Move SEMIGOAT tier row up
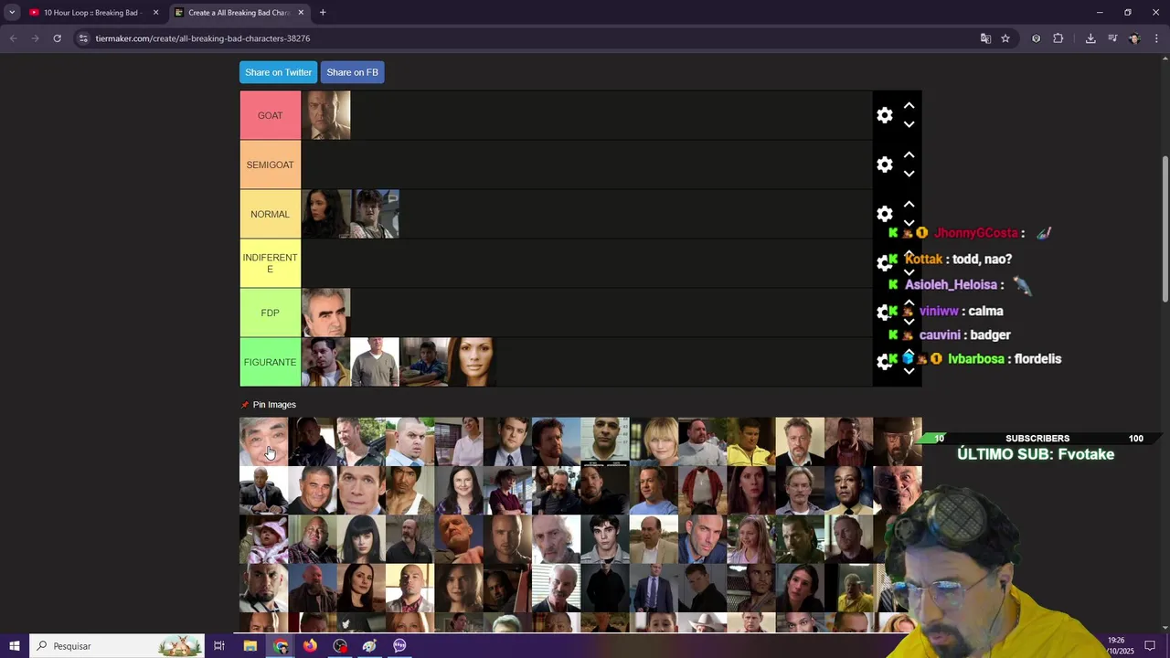This screenshot has height=658, width=1170. coord(909,155)
